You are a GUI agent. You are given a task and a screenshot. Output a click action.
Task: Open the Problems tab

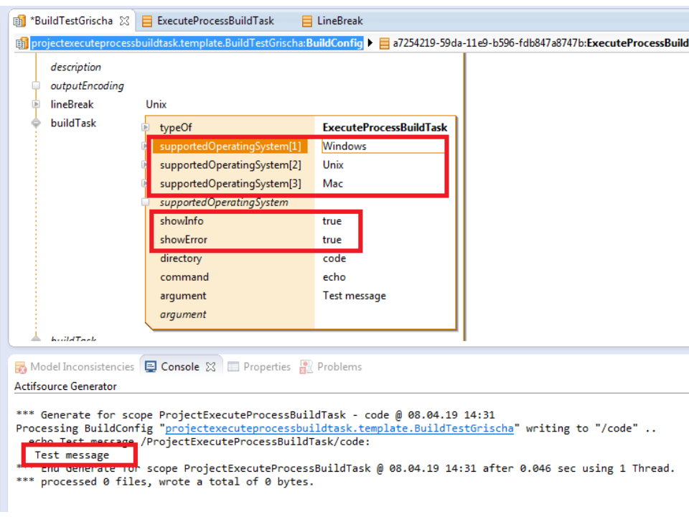tap(339, 367)
